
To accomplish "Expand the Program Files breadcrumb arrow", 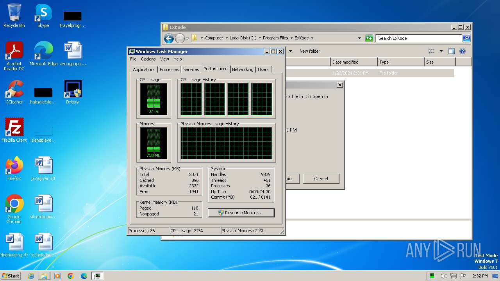I will [291, 38].
